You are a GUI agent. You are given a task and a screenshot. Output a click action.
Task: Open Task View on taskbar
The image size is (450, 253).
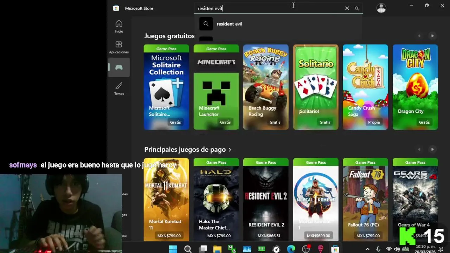pos(203,249)
